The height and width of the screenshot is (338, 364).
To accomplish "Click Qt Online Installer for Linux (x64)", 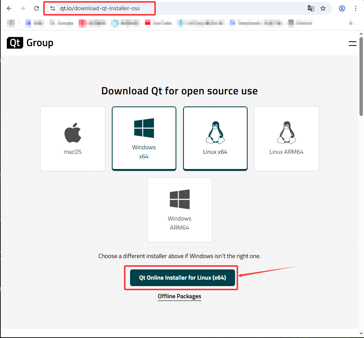I will point(181,277).
